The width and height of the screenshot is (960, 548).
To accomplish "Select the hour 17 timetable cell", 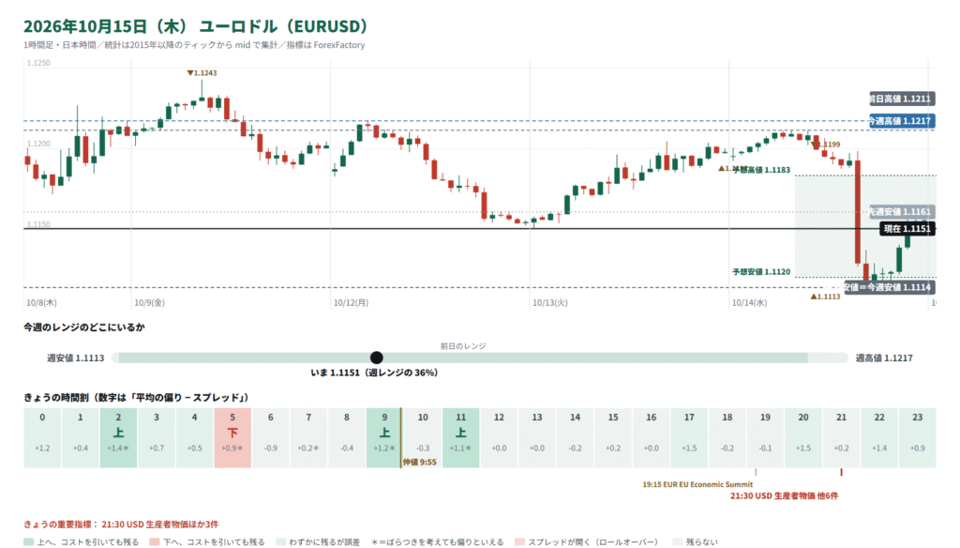I will pos(689,437).
